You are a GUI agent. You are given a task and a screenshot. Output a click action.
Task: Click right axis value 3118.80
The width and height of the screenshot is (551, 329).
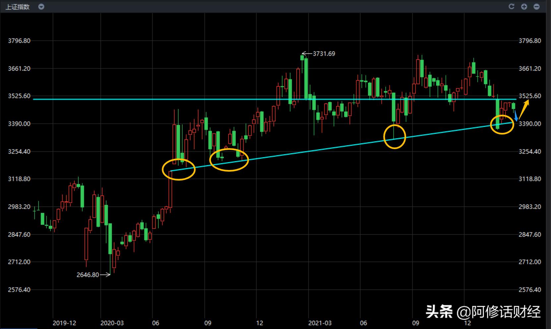530,179
